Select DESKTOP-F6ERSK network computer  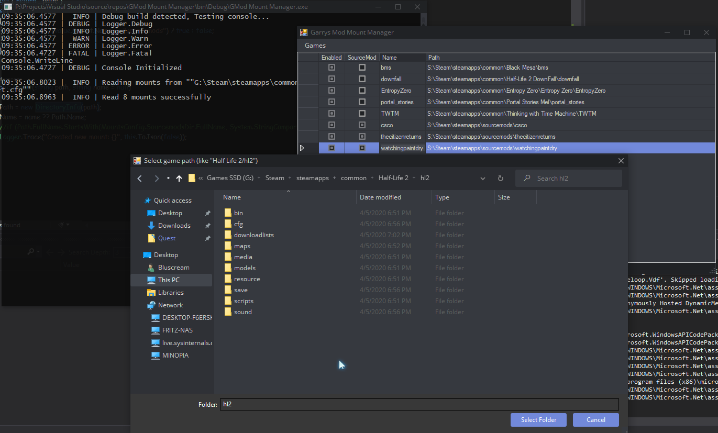(x=181, y=318)
